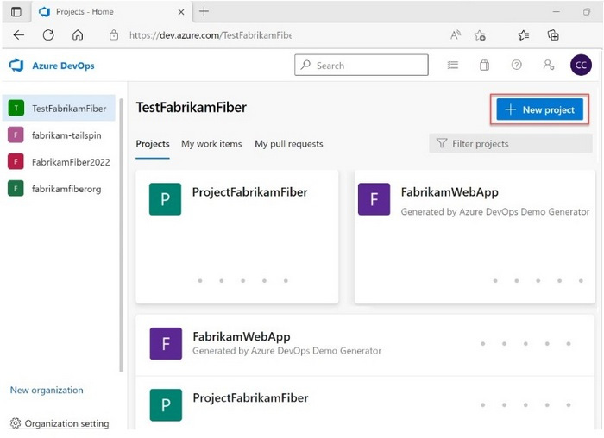604x438 pixels.
Task: Go to browser home page icon
Action: pos(78,35)
